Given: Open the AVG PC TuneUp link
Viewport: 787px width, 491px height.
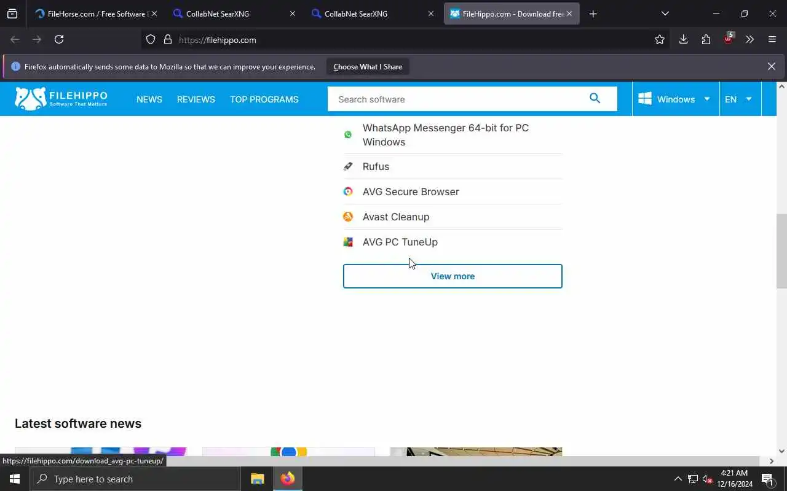Looking at the screenshot, I should coord(400,242).
